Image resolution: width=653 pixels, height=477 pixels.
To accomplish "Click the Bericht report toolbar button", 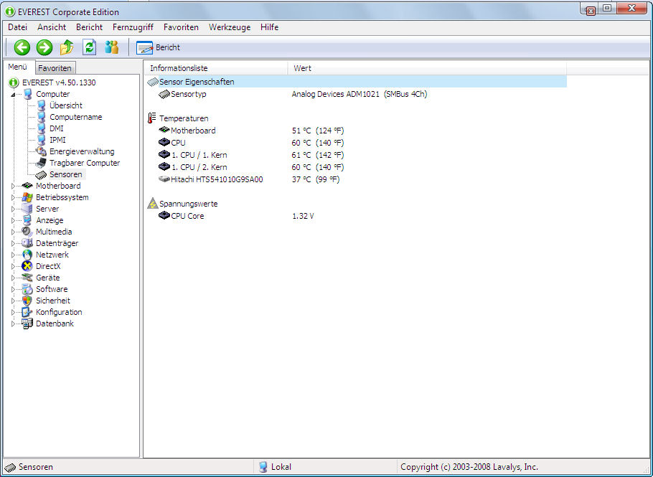I will (159, 47).
